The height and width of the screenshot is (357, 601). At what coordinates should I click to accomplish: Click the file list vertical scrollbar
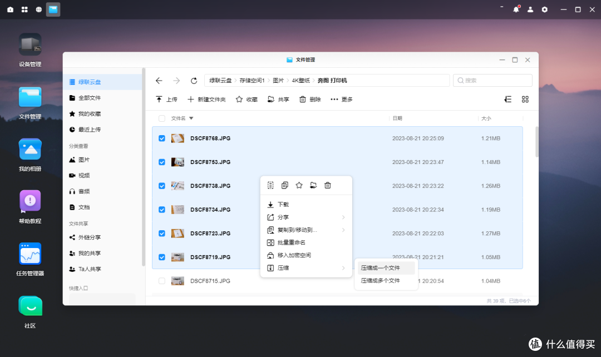(x=536, y=142)
